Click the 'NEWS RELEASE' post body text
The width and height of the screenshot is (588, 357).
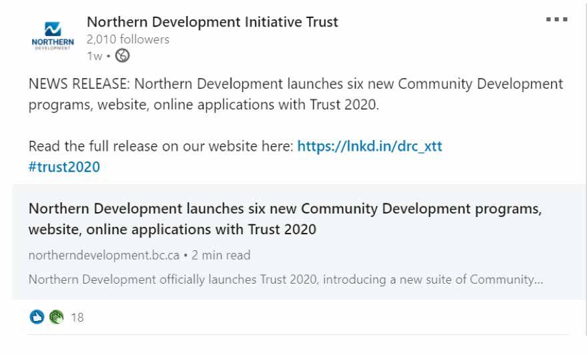[x=296, y=94]
